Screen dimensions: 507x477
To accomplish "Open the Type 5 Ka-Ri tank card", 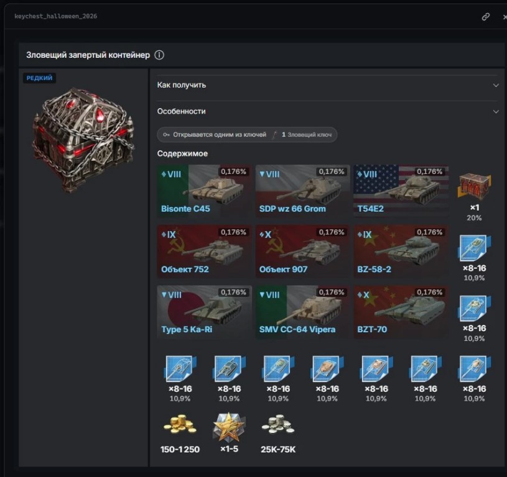I will [204, 311].
